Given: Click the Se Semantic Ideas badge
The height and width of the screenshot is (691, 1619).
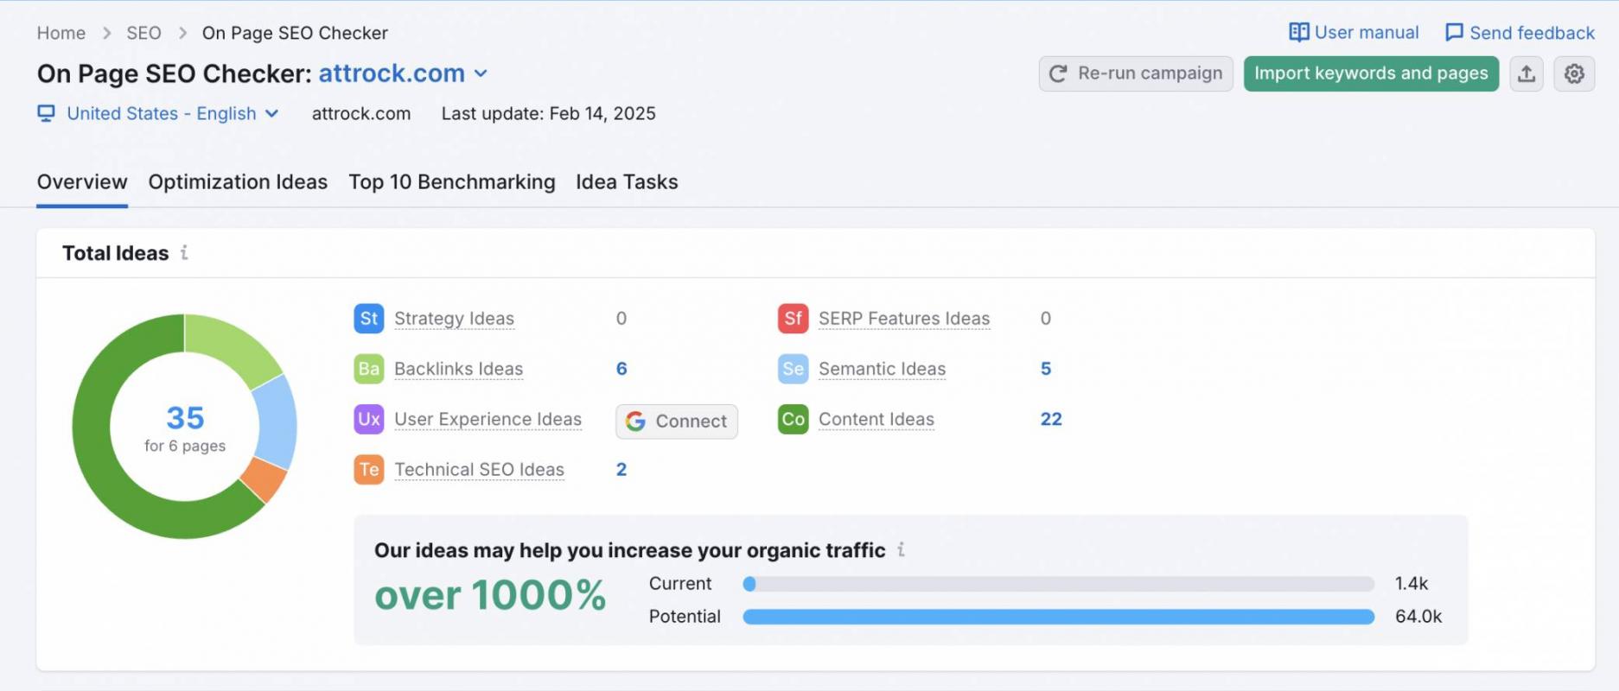Looking at the screenshot, I should point(793,369).
